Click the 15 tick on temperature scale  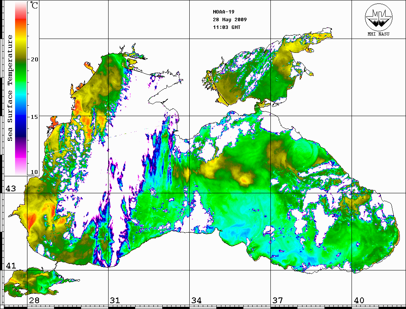[34, 117]
